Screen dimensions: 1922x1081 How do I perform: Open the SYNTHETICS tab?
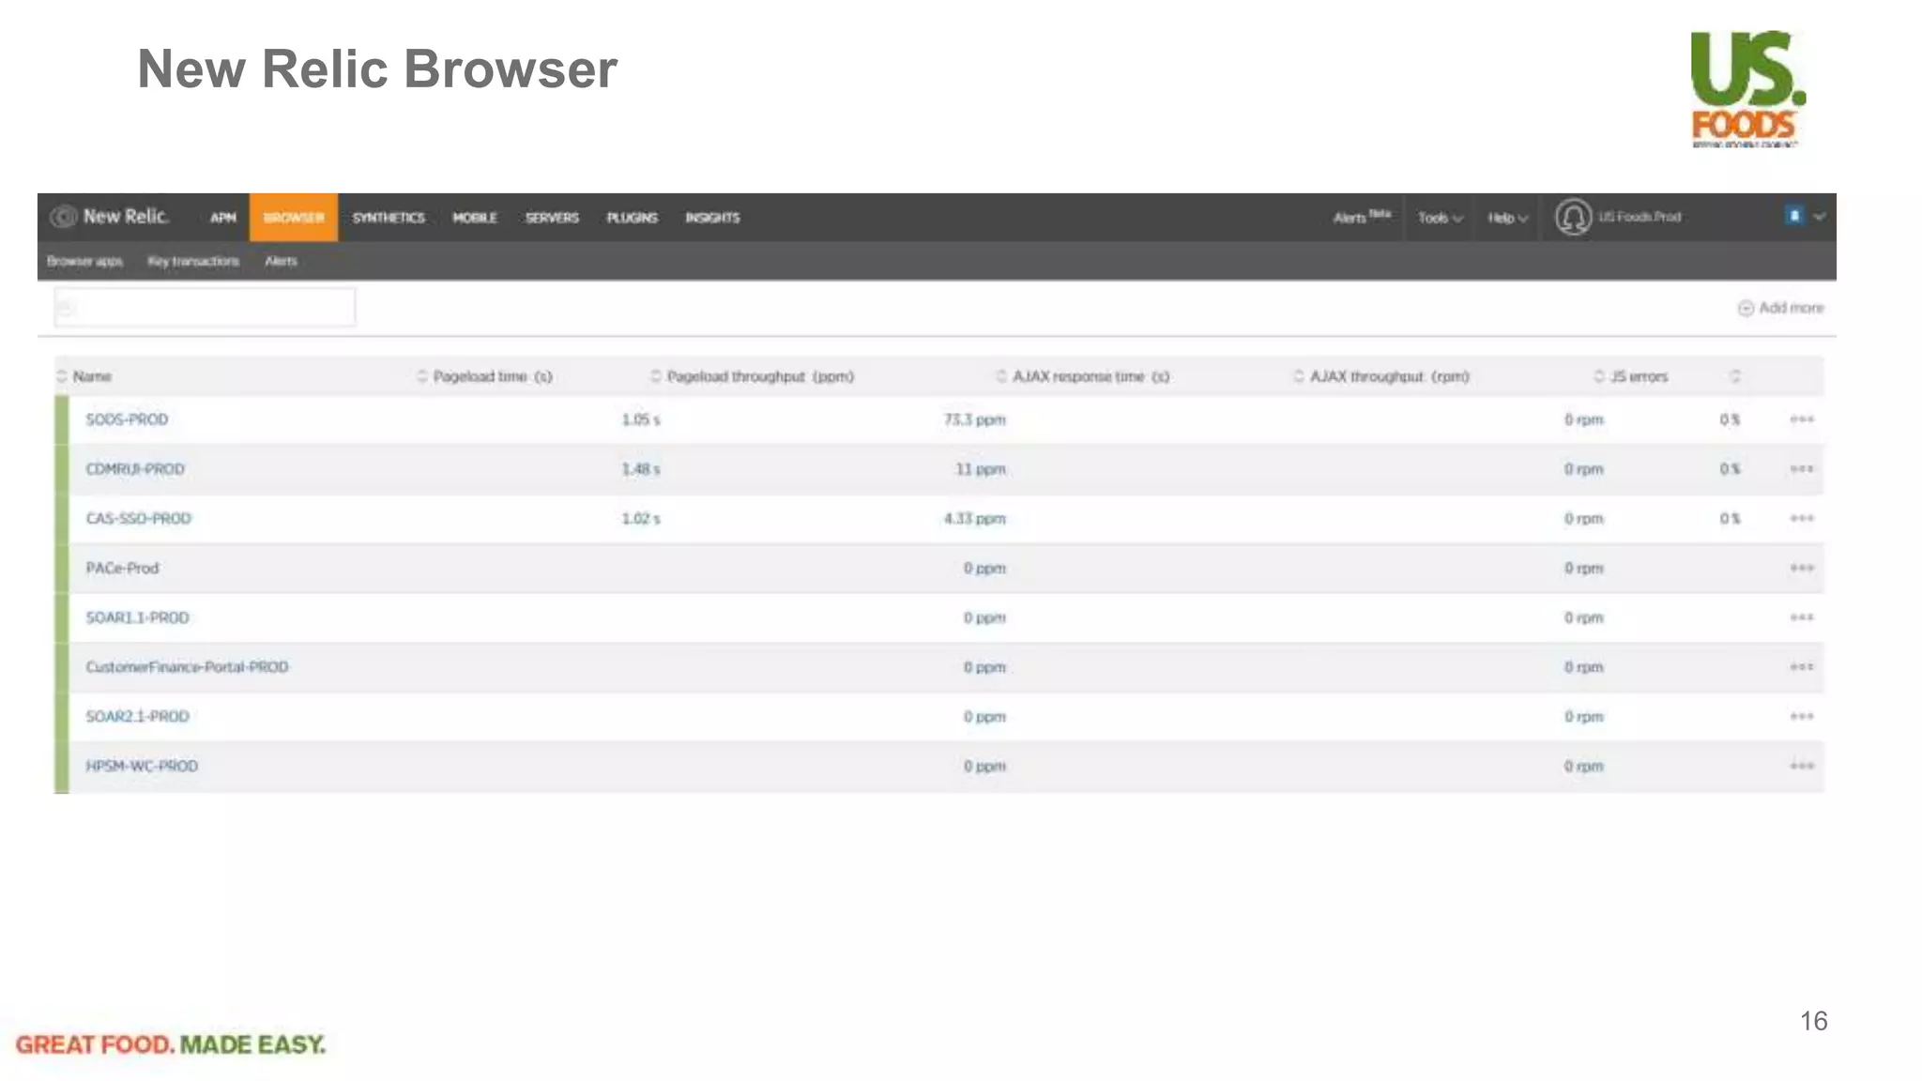pyautogui.click(x=389, y=218)
